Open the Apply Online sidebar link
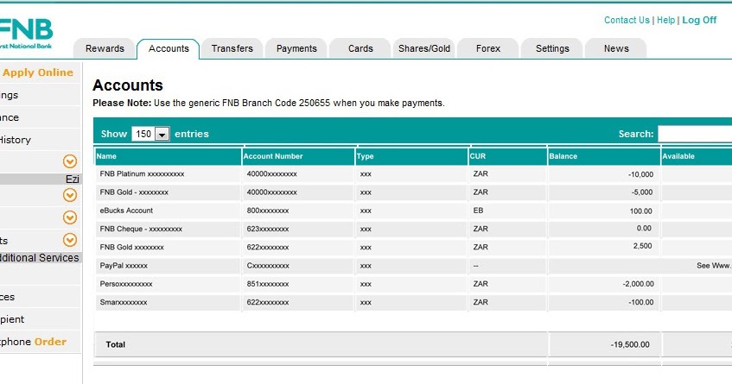 (x=38, y=72)
